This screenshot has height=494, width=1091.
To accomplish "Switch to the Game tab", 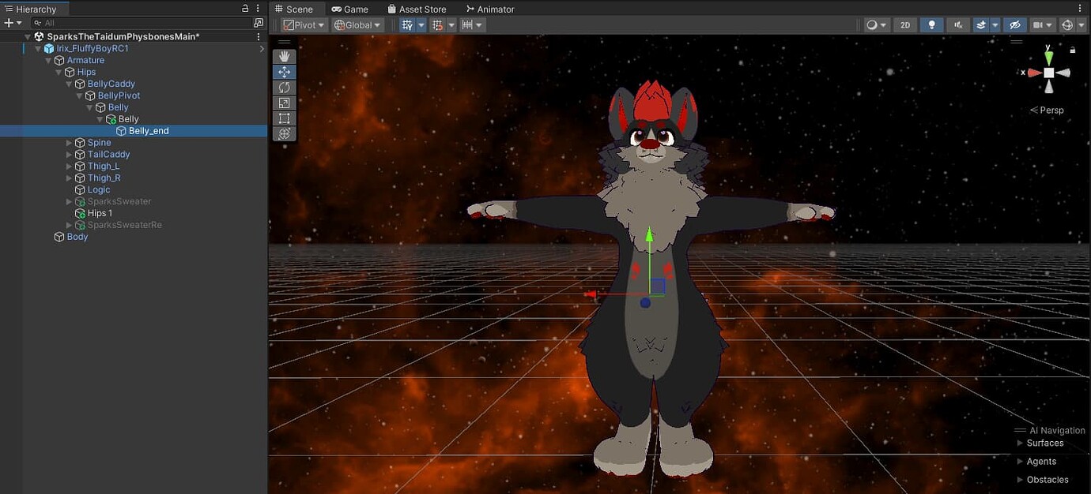I will [x=350, y=9].
